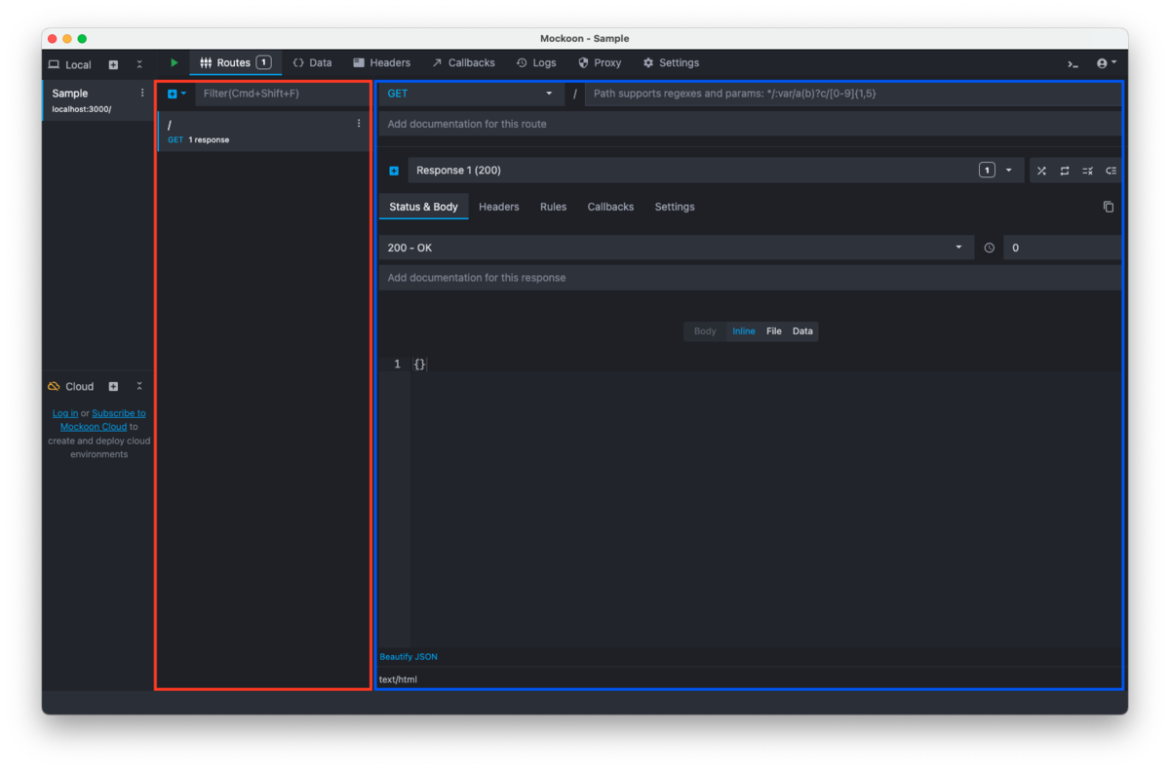Click Beautify JSON link
Viewport: 1170px width, 770px height.
click(x=409, y=657)
